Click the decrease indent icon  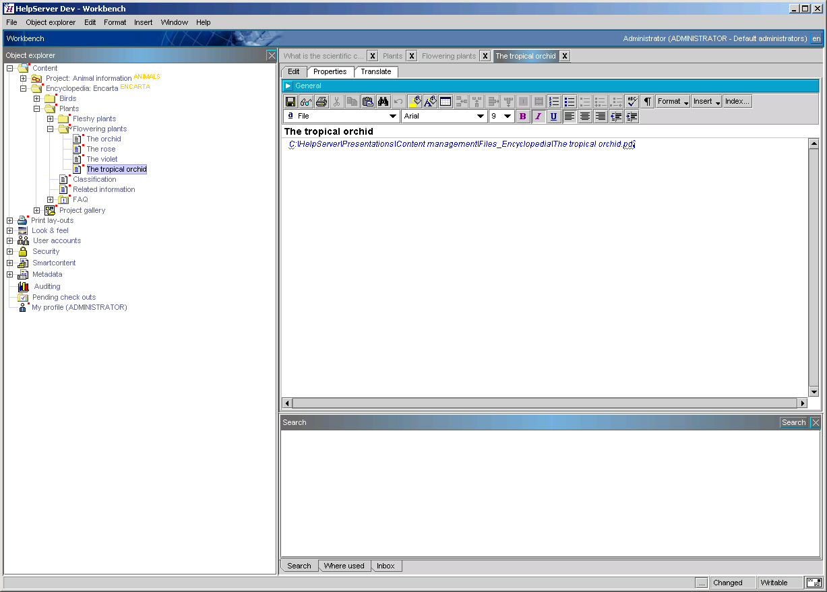coord(616,117)
